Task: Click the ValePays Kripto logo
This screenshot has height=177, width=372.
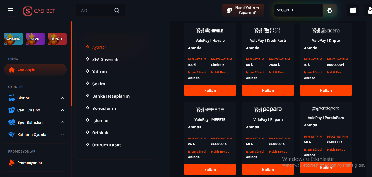Action: pyautogui.click(x=326, y=31)
